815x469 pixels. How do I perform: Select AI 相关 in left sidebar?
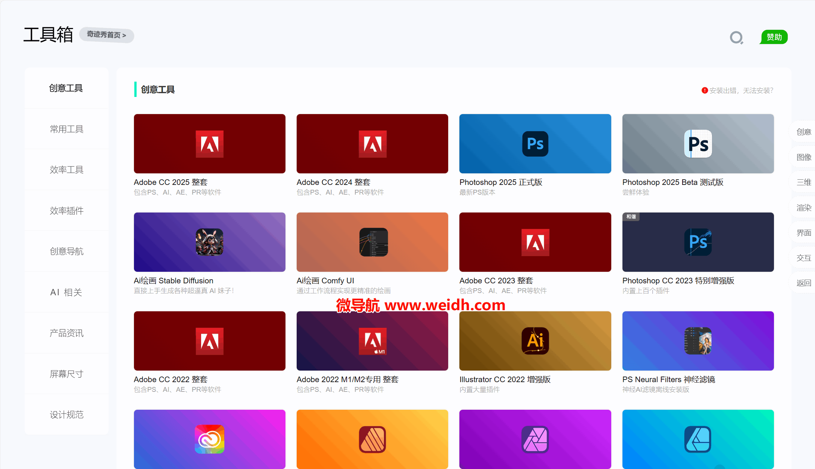66,292
